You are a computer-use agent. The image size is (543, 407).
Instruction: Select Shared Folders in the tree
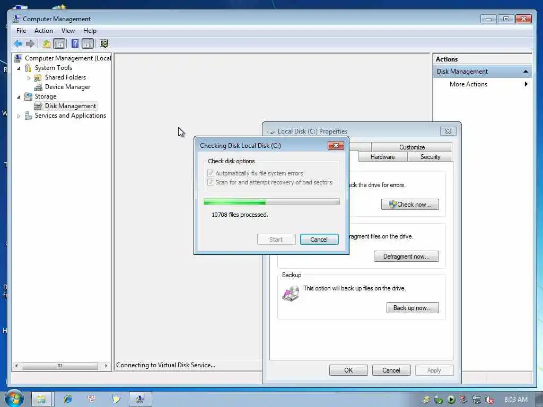click(65, 77)
